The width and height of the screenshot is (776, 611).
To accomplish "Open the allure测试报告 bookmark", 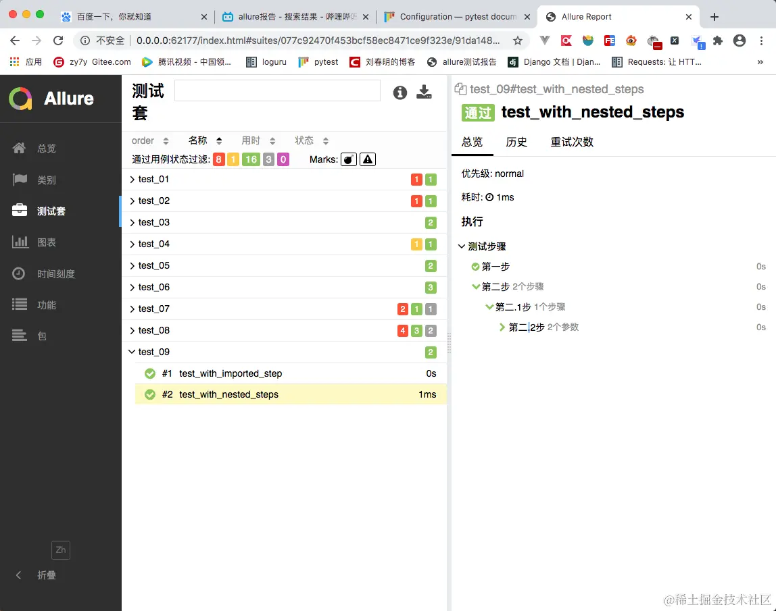I will pos(462,62).
